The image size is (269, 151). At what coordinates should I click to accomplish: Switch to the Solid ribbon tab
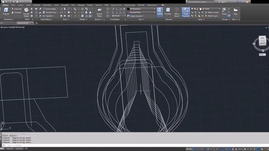13,5
